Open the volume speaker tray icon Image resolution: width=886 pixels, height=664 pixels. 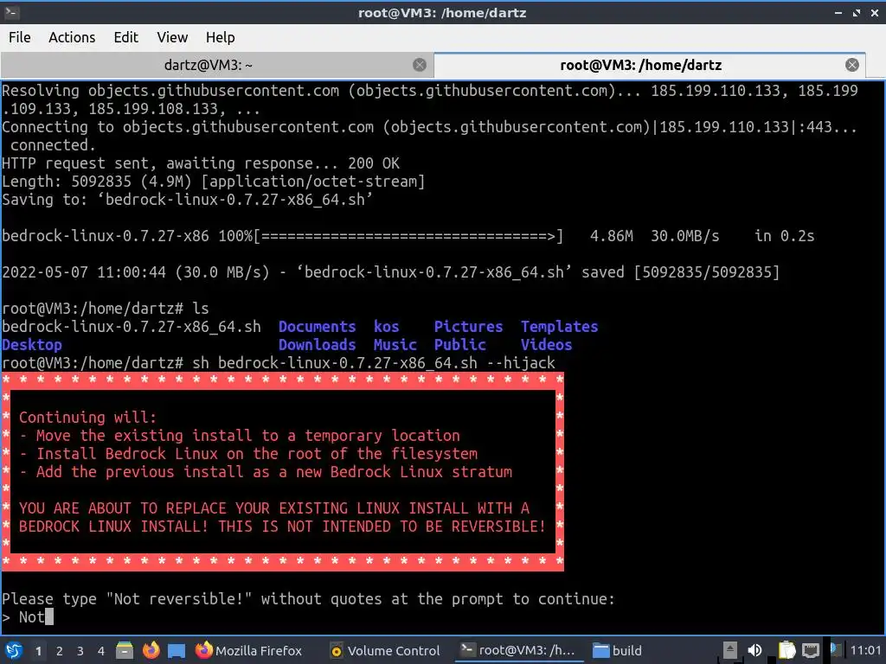point(754,650)
